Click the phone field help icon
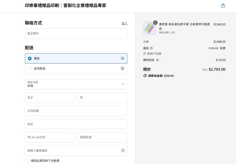The width and height of the screenshot is (236, 164). coord(123,151)
